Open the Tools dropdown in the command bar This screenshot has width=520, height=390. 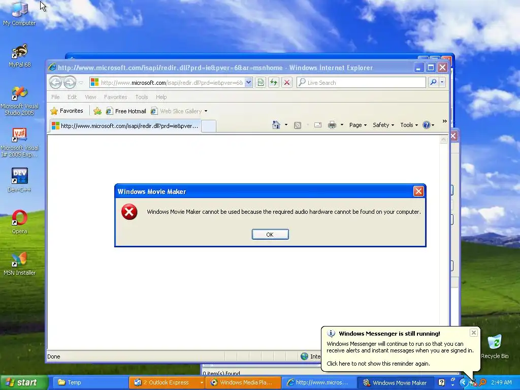(409, 125)
